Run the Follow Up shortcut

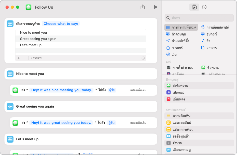click(156, 7)
